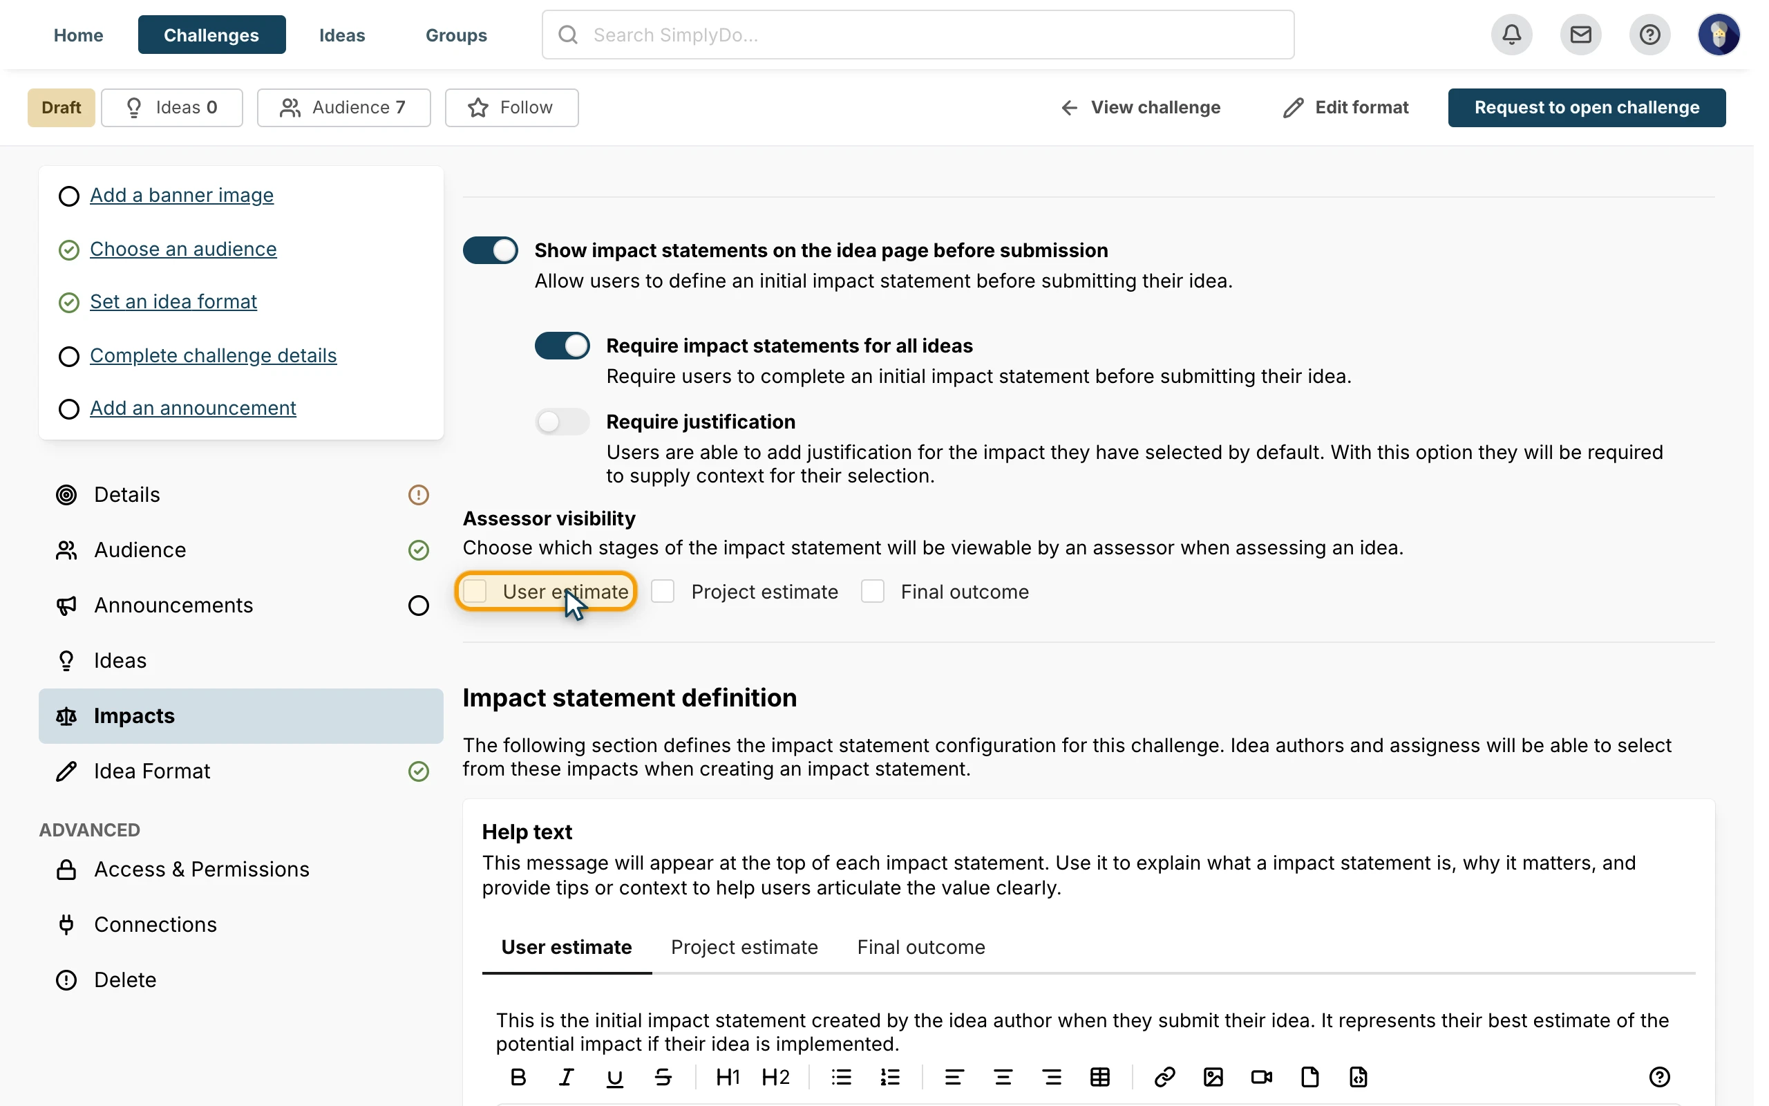Open the notifications bell

pos(1511,35)
